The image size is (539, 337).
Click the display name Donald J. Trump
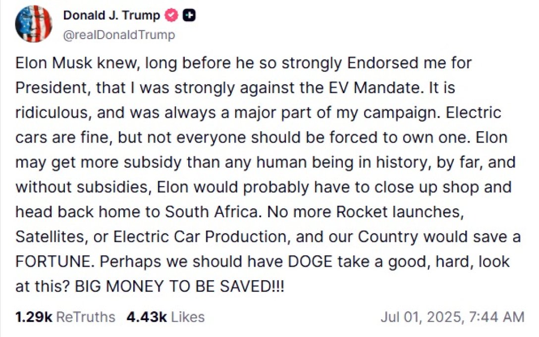pos(111,16)
